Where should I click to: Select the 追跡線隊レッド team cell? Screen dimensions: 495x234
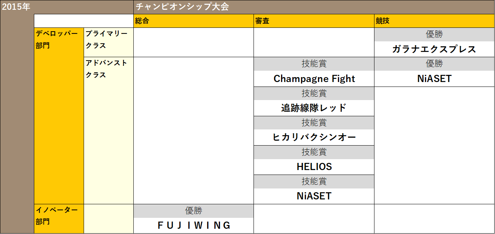click(x=314, y=108)
